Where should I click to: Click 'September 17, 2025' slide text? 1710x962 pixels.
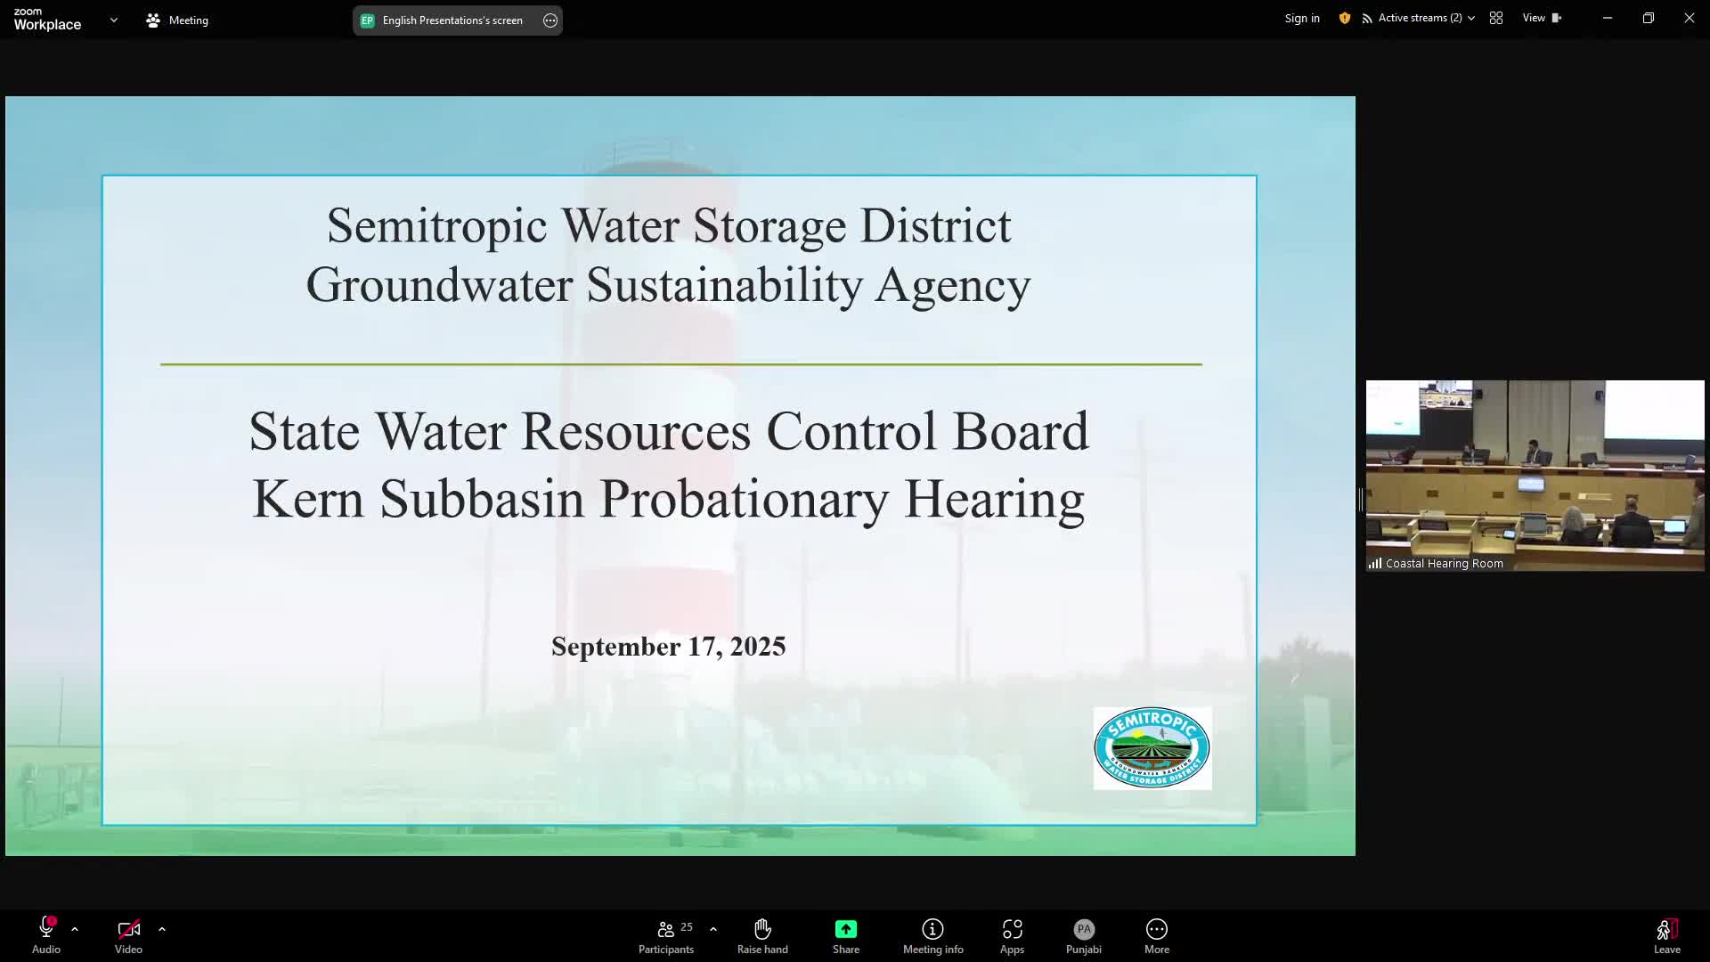point(668,647)
